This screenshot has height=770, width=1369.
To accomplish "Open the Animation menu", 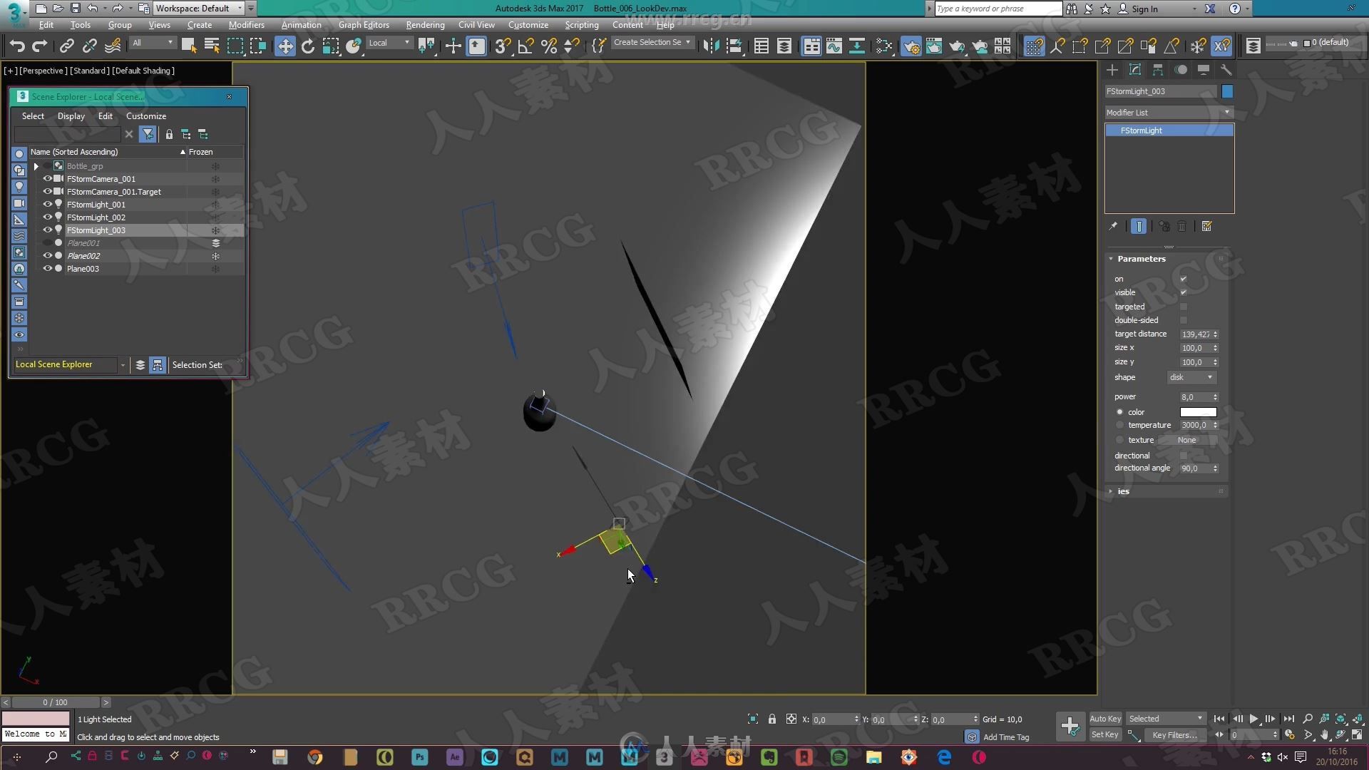I will (300, 26).
